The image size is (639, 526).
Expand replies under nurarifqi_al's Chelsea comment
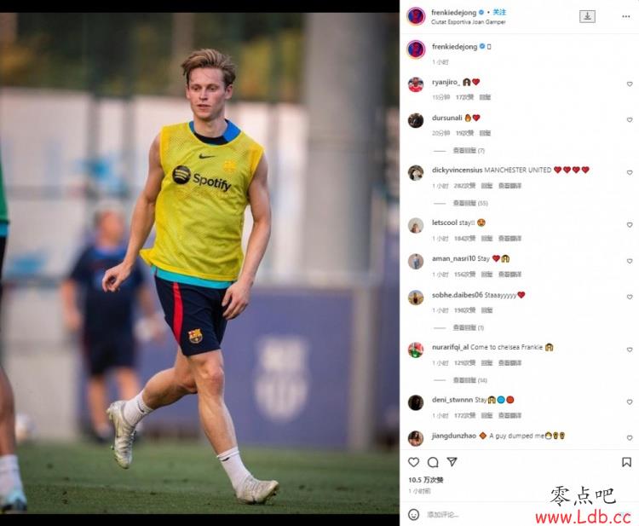click(x=469, y=380)
